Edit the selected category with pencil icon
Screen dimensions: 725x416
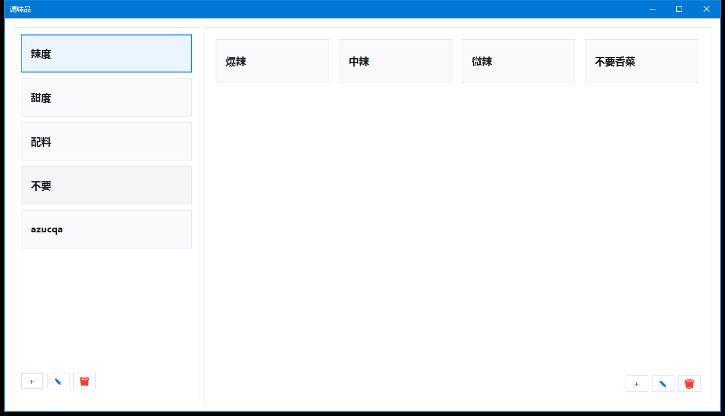[x=58, y=381]
